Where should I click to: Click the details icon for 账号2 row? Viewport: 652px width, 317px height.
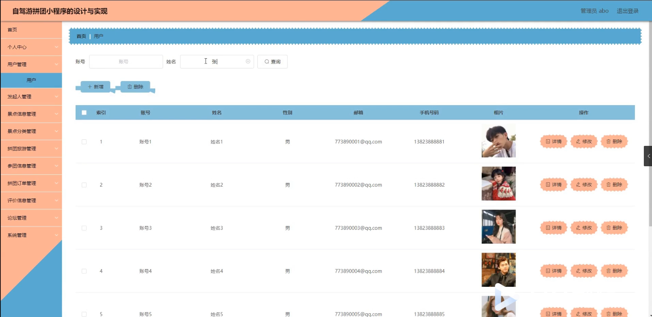click(x=548, y=185)
